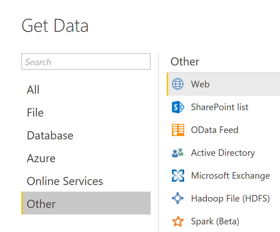The height and width of the screenshot is (232, 280).
Task: Select SharePoint list as data source
Action: [x=219, y=107]
